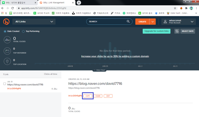Copy the bit.ly short link
Viewport: 199px width, 117px height.
coord(88,96)
